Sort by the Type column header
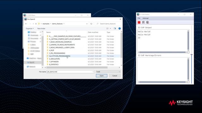The height and width of the screenshot is (113, 202). pyautogui.click(x=109, y=32)
